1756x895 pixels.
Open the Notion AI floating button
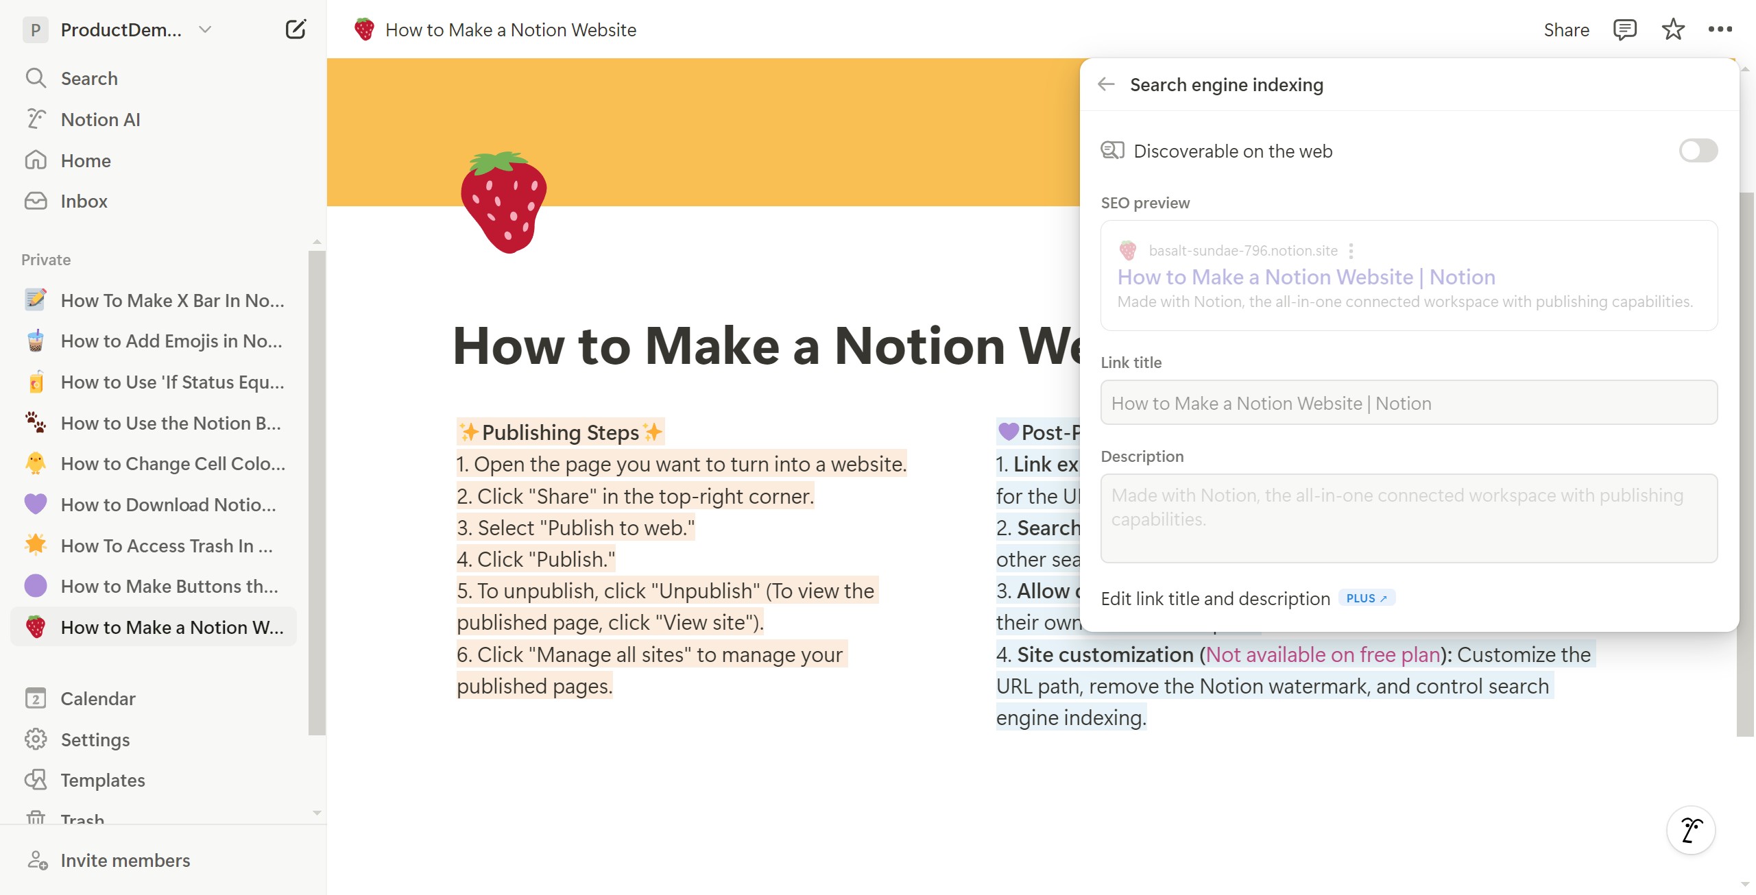(1691, 830)
